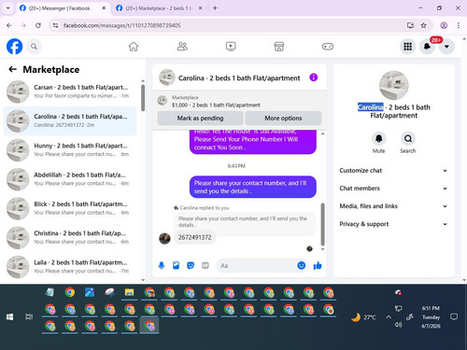Viewport: 467px width, 350px height.
Task: Open the Friends icon in top navigation
Action: click(182, 47)
